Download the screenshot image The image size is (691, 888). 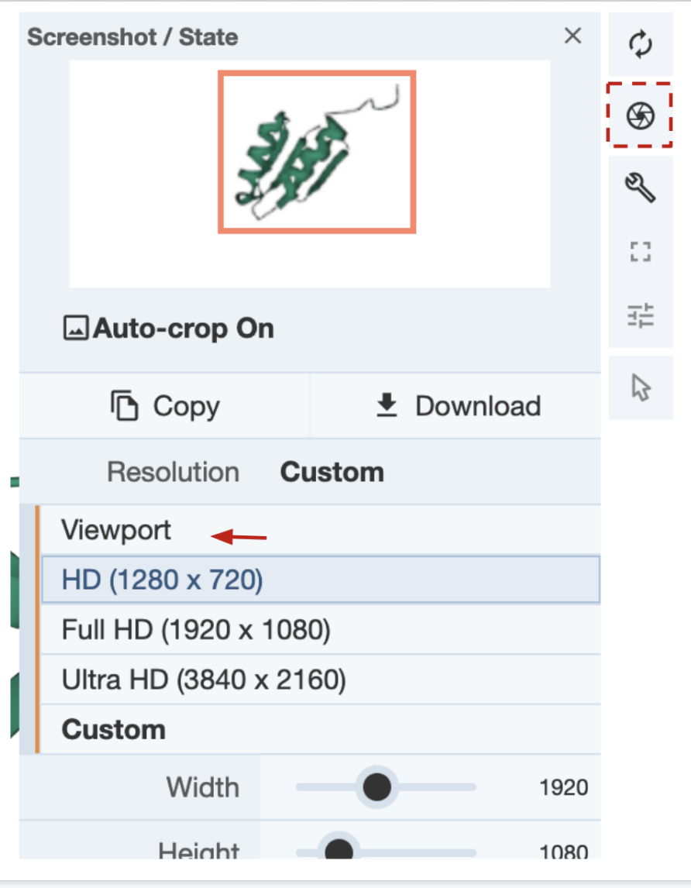tap(458, 406)
